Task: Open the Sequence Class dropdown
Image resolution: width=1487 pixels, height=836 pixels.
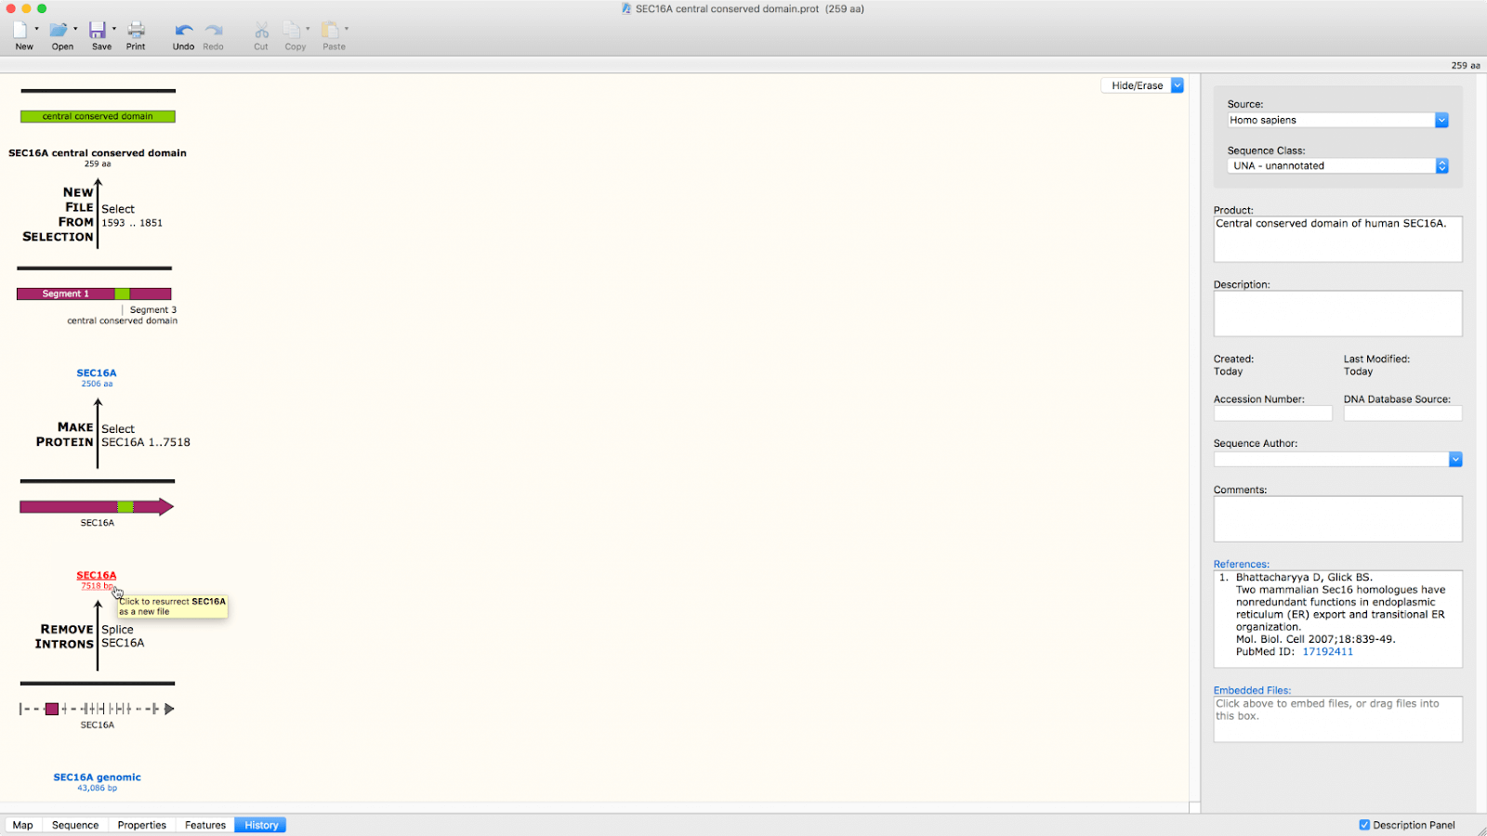Action: point(1441,166)
